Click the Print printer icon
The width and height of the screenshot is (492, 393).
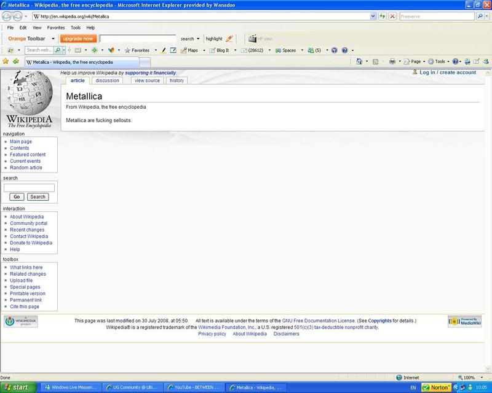[392, 61]
